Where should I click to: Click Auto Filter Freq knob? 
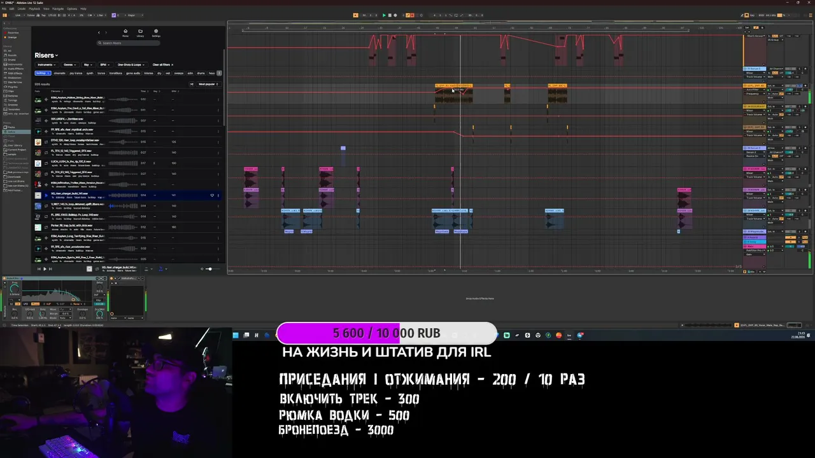14,289
